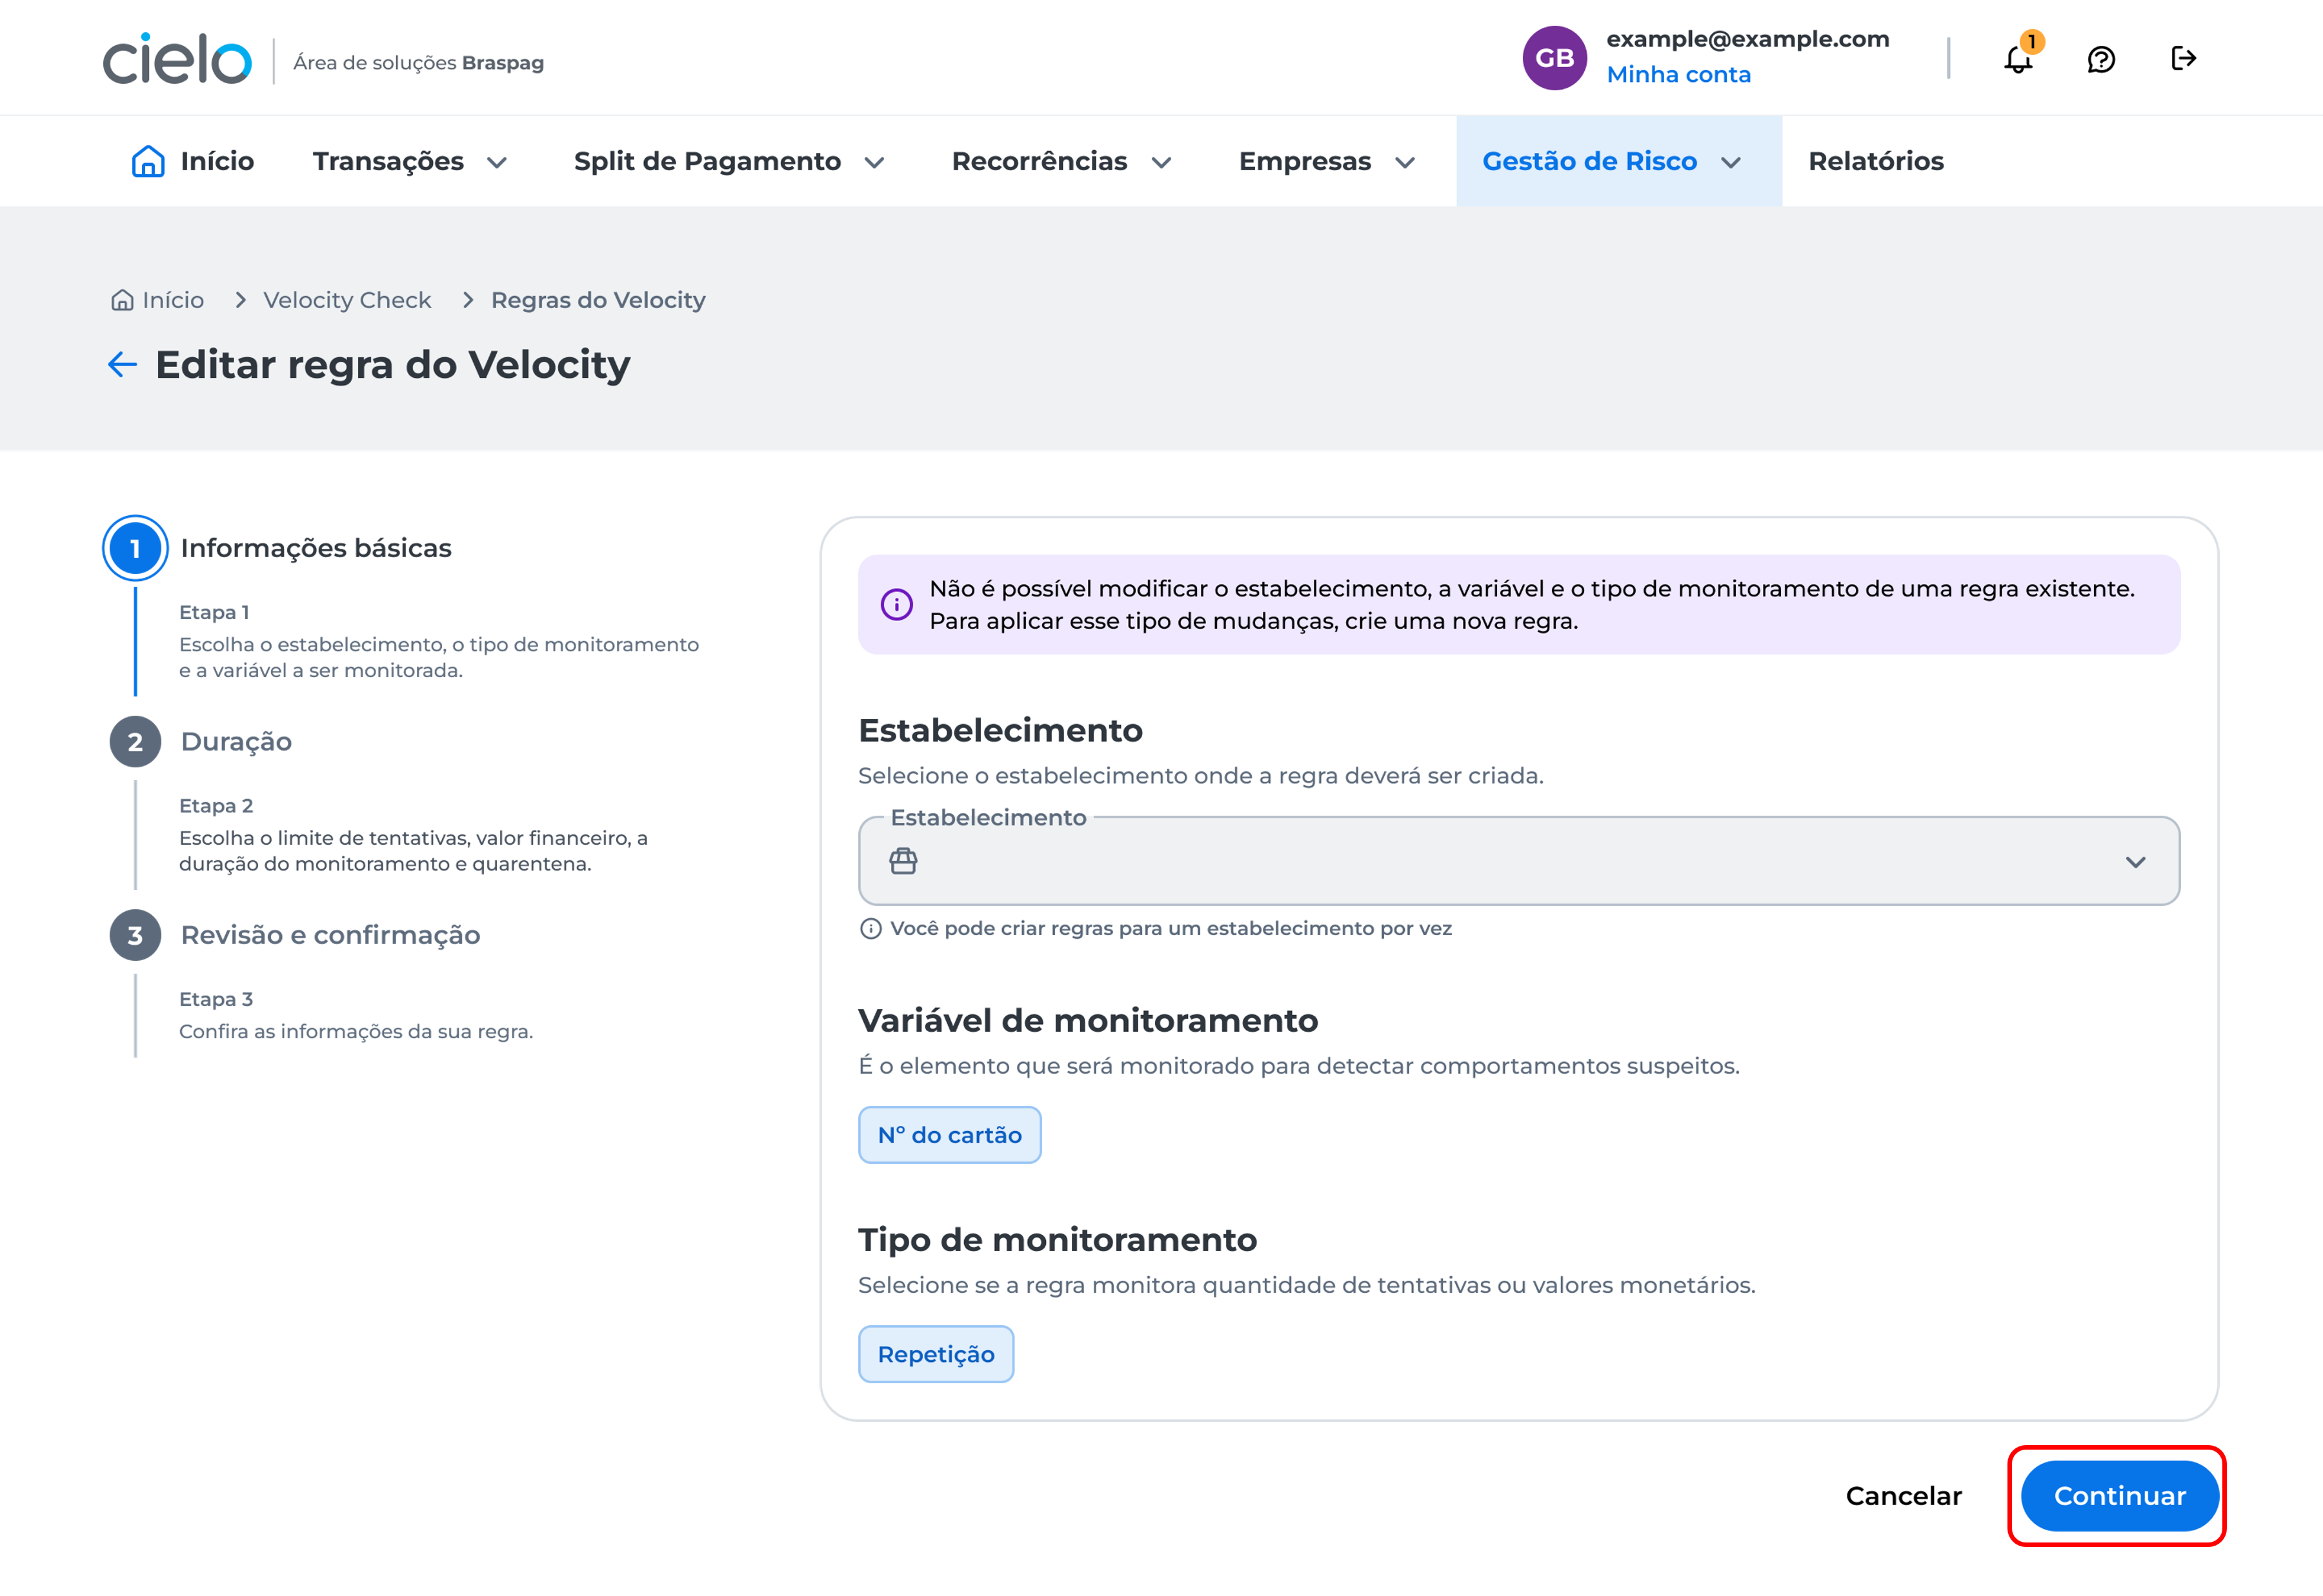Open the Minha conta link

click(x=1678, y=75)
